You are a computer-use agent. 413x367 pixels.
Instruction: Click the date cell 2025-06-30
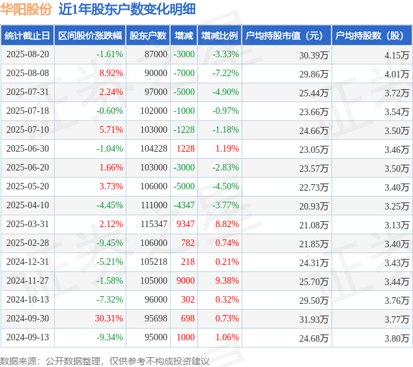(27, 148)
